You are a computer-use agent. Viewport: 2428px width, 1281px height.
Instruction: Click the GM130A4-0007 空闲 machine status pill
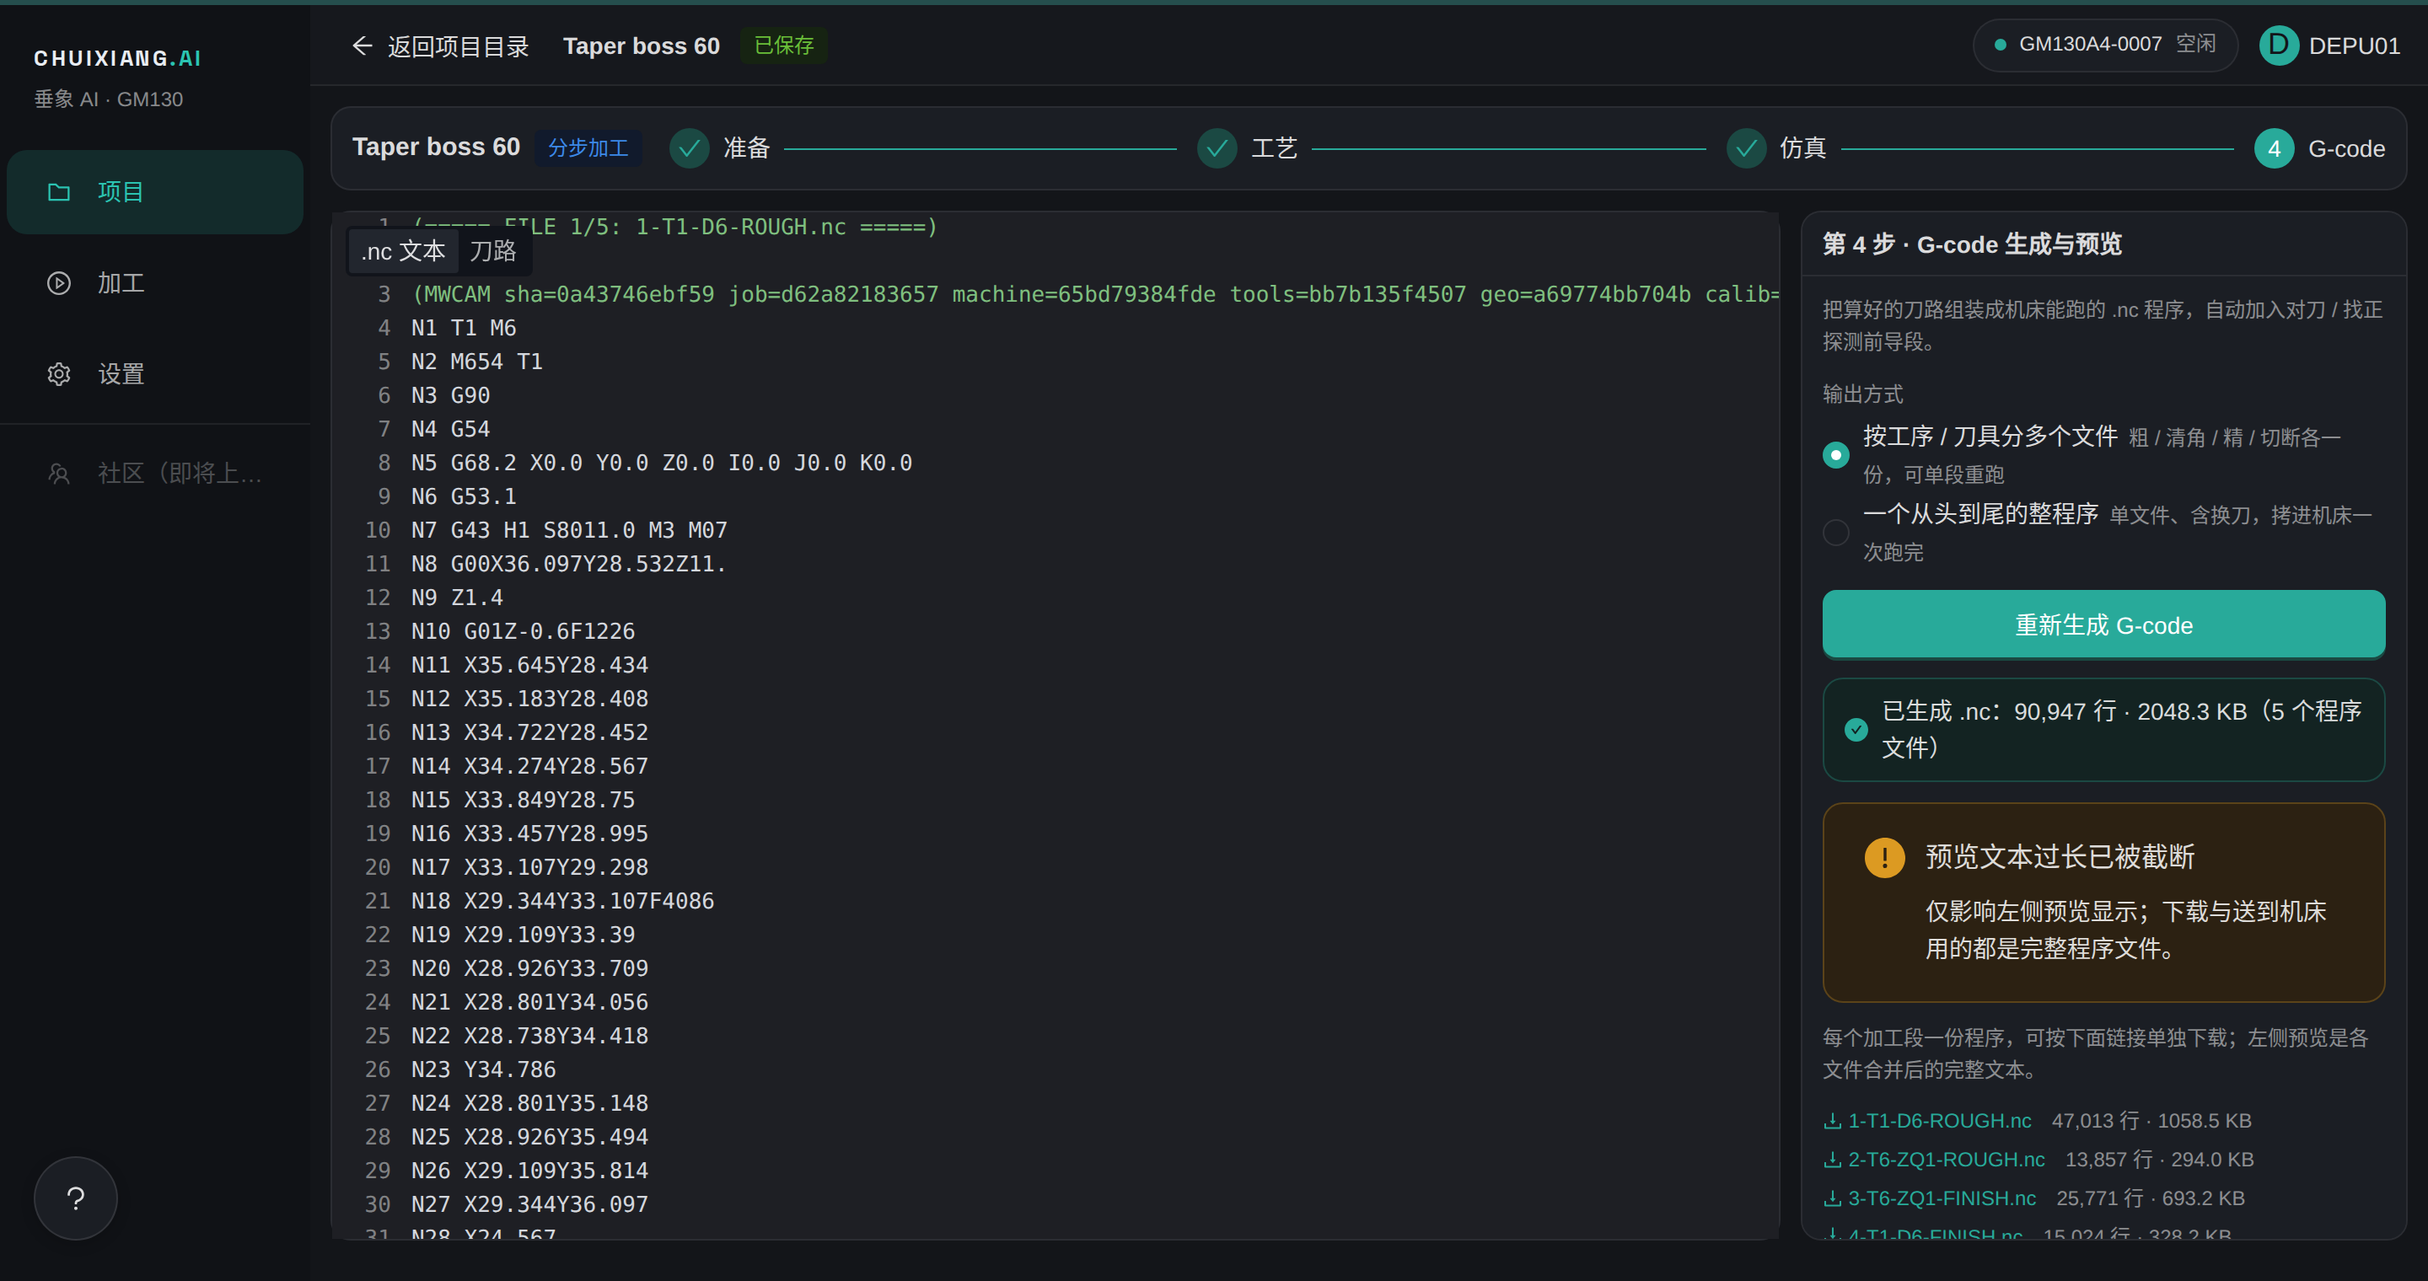[2105, 45]
